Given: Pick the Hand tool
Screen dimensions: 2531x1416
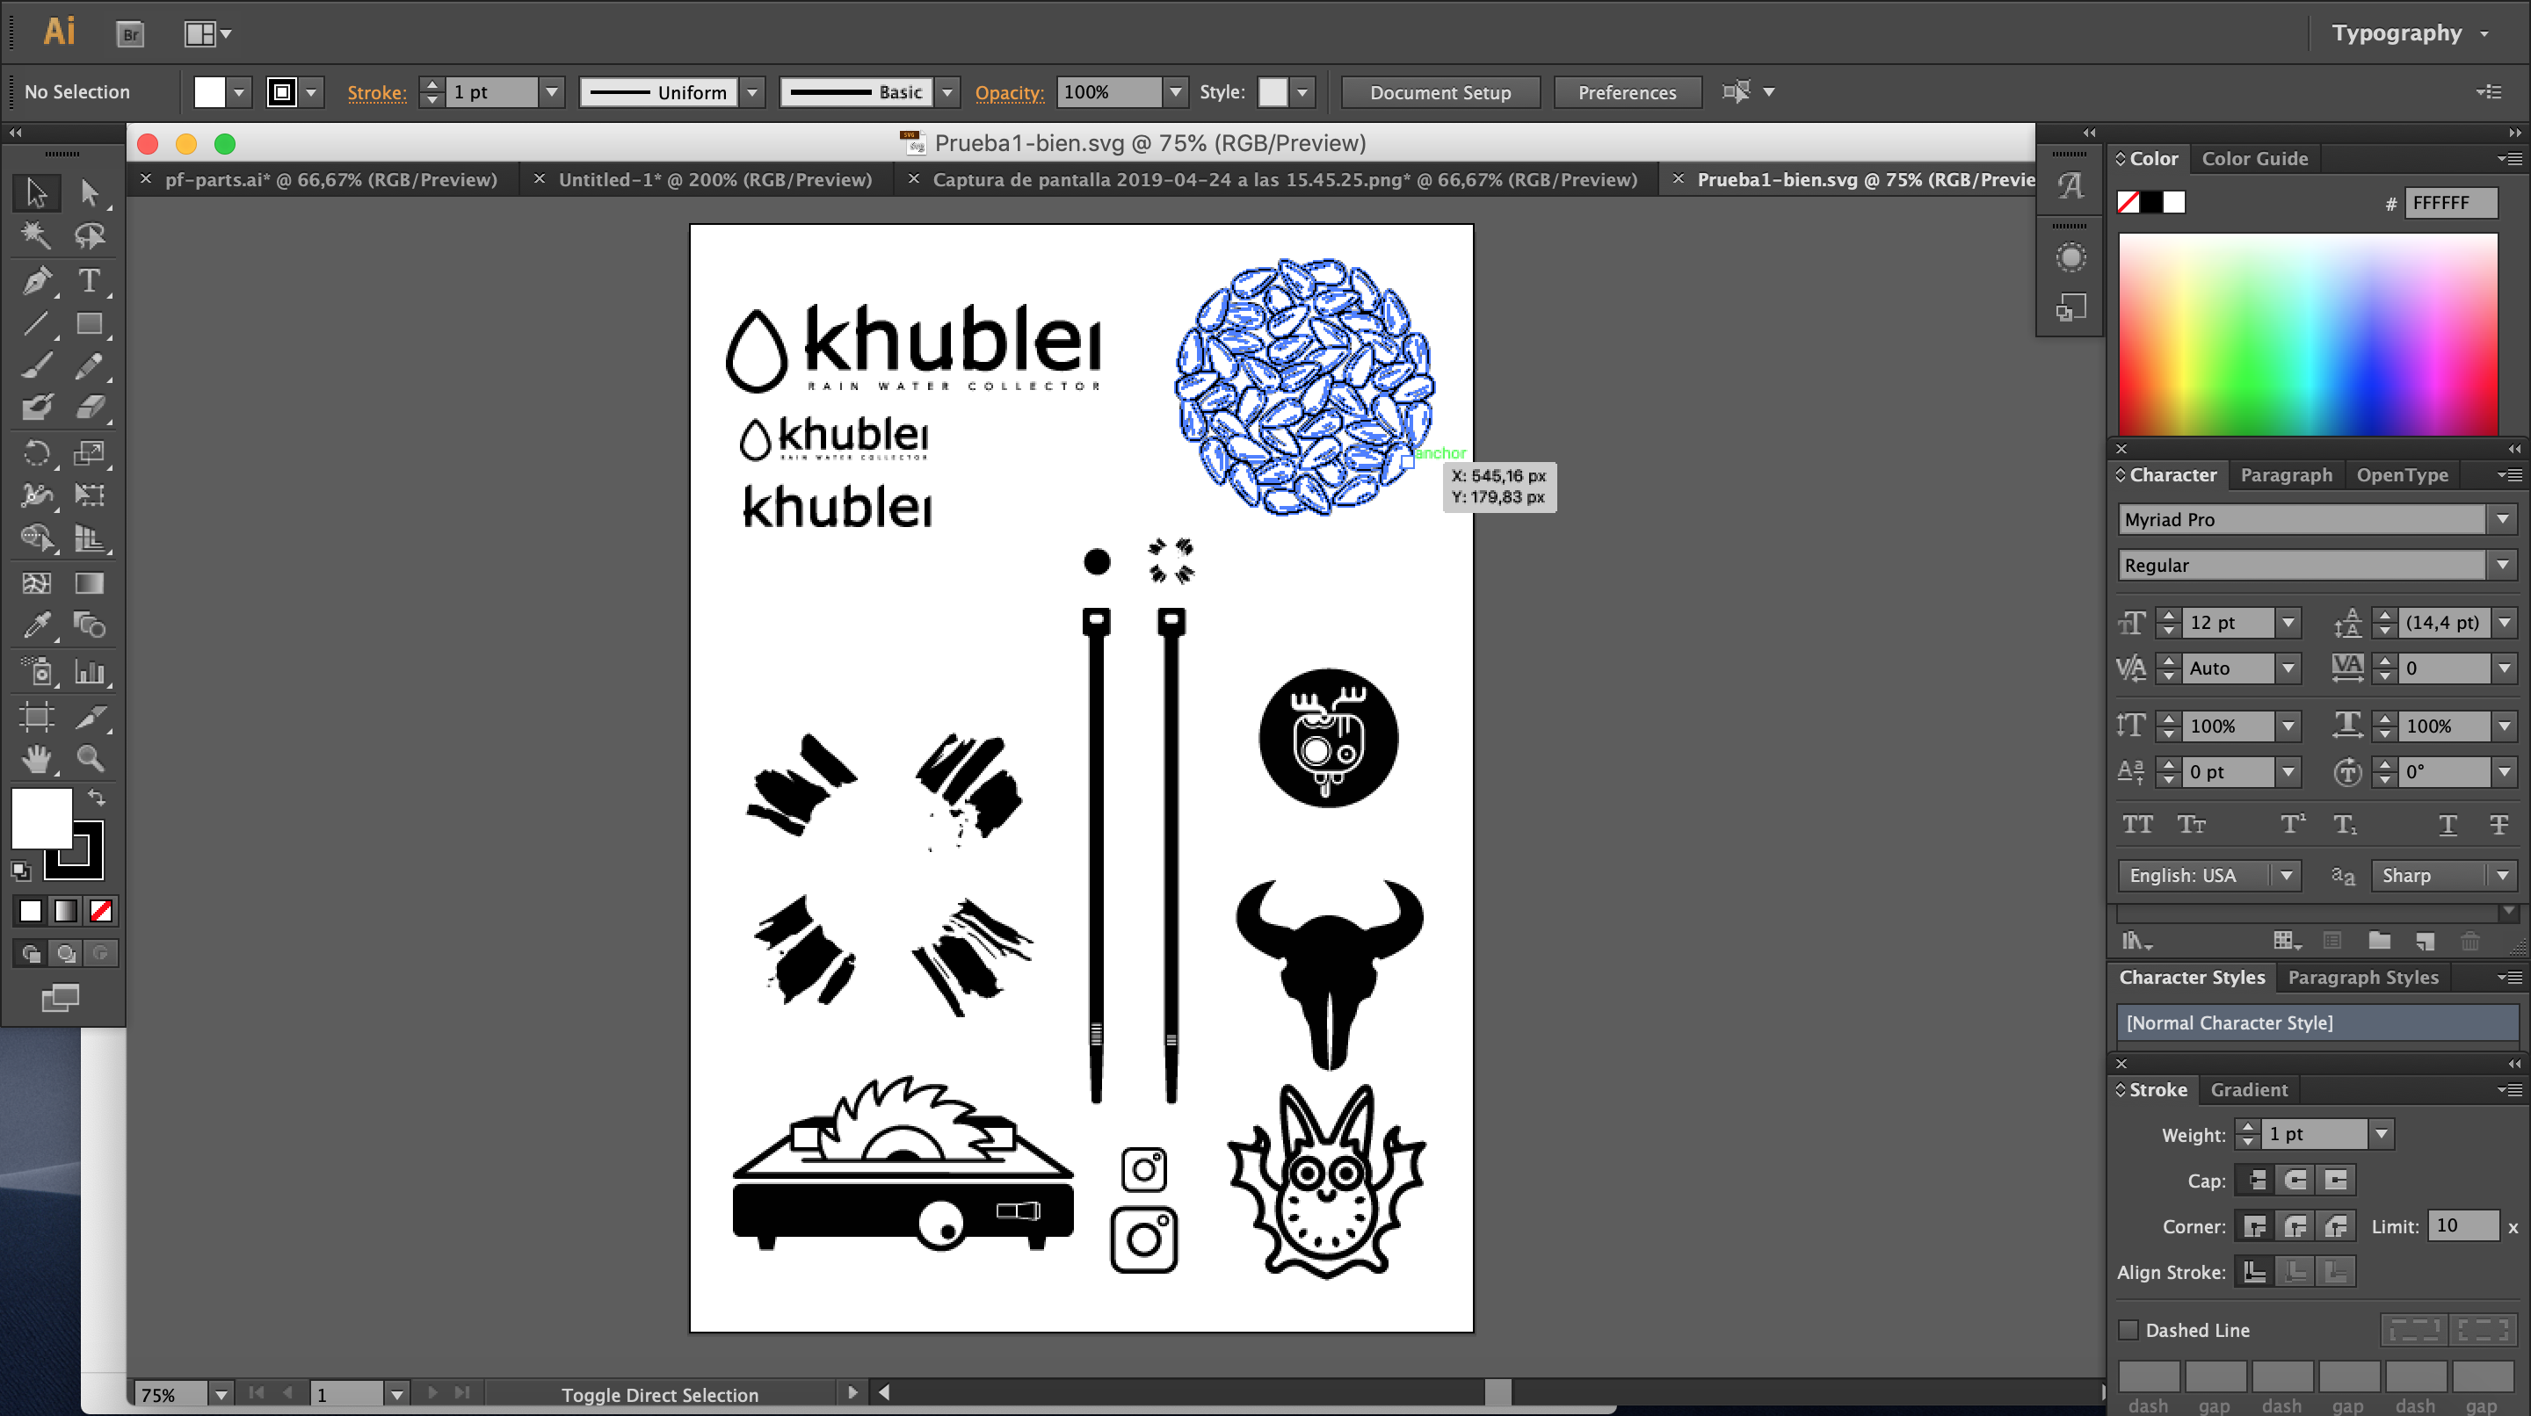Looking at the screenshot, I should click(x=36, y=758).
